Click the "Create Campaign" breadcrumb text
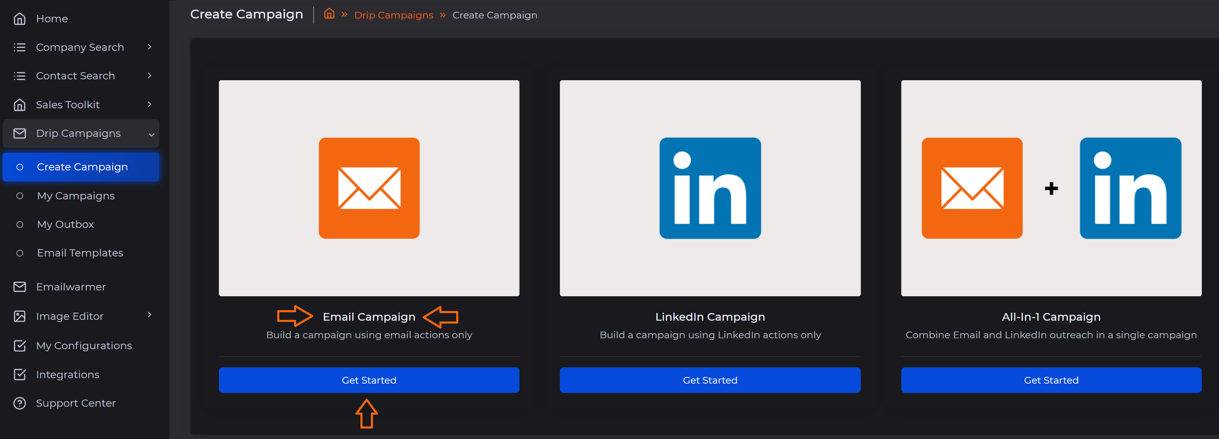Viewport: 1219px width, 439px height. tap(494, 15)
